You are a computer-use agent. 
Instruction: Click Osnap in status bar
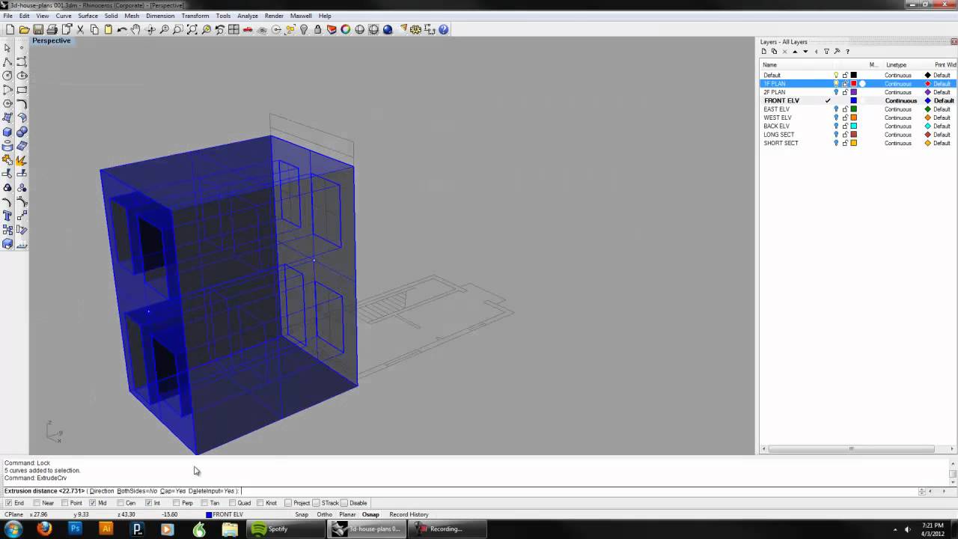click(x=370, y=514)
